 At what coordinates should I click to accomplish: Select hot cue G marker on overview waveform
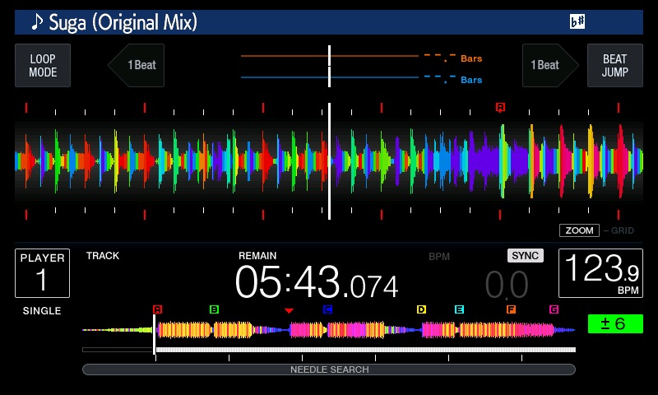coord(554,309)
